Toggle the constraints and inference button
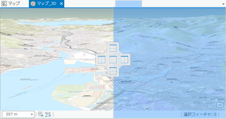Screen dimensions: 226x119 48,114
